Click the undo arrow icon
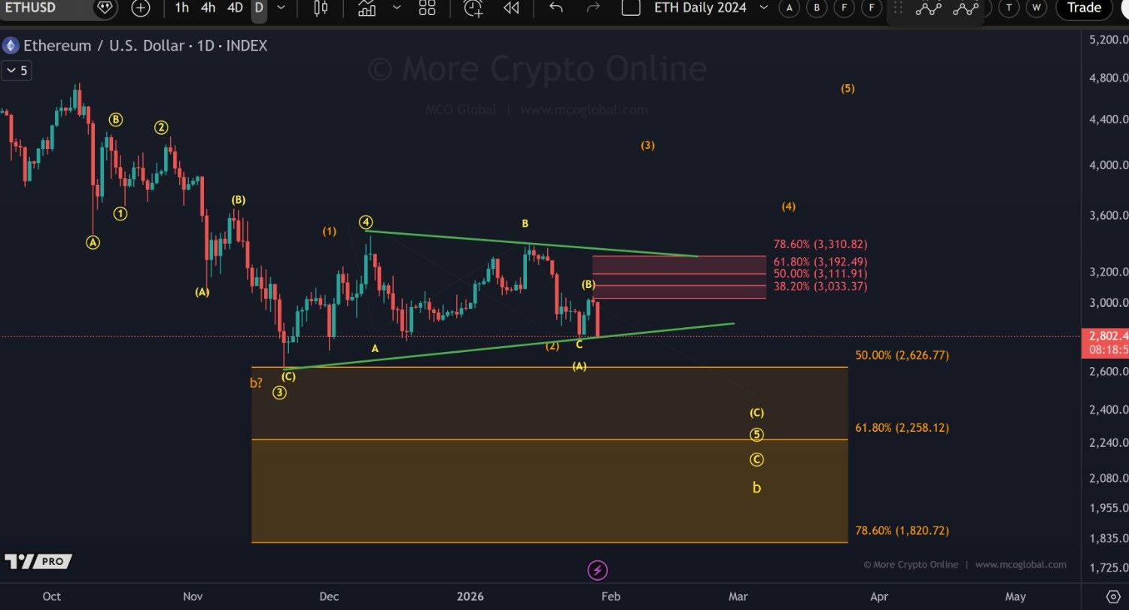This screenshot has height=610, width=1129. tap(555, 8)
